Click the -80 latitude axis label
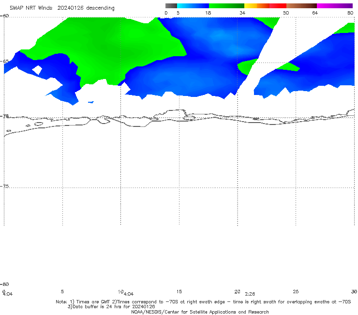This screenshot has width=358, height=315. click(4, 284)
